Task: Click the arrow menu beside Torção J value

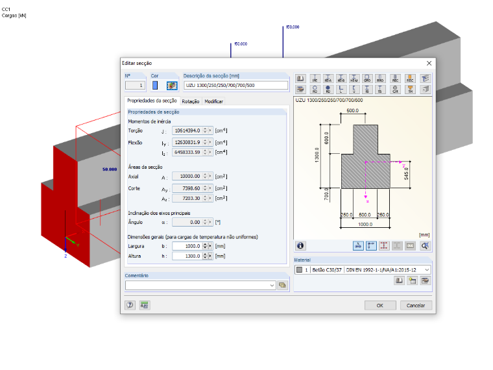Action: point(210,130)
